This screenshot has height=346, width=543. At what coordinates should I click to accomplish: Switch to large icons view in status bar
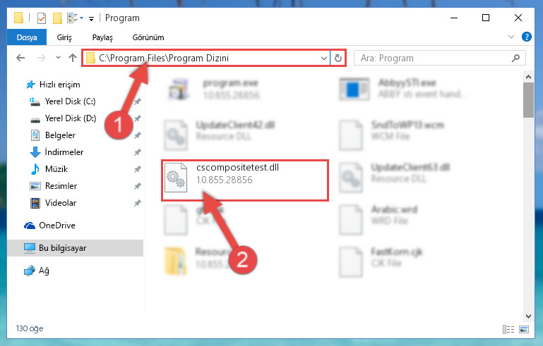[x=524, y=329]
